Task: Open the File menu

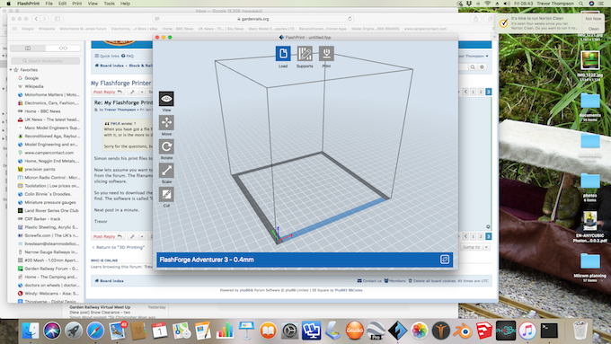Action: click(49, 4)
